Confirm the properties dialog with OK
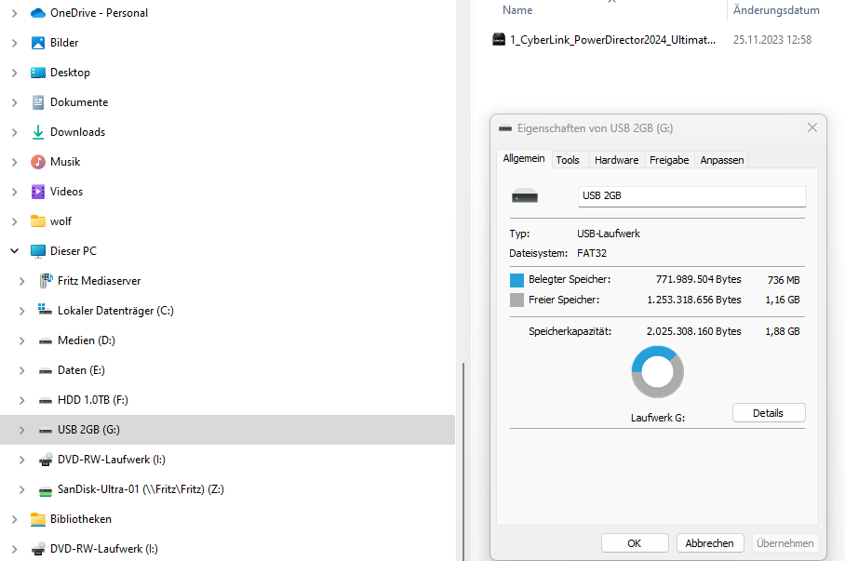The height and width of the screenshot is (561, 845). 635,543
